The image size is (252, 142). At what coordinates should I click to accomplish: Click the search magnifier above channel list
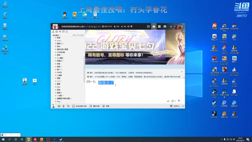pos(67,32)
